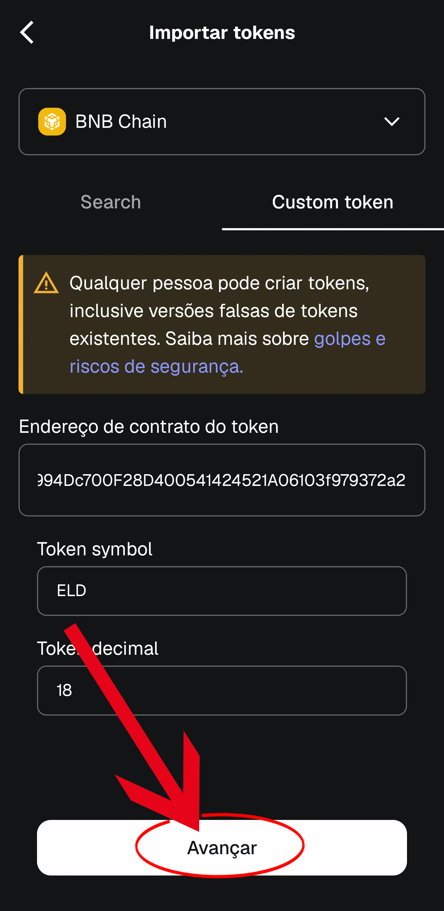Click the Token symbol field containing ELD
This screenshot has height=911, width=444.
(x=222, y=591)
